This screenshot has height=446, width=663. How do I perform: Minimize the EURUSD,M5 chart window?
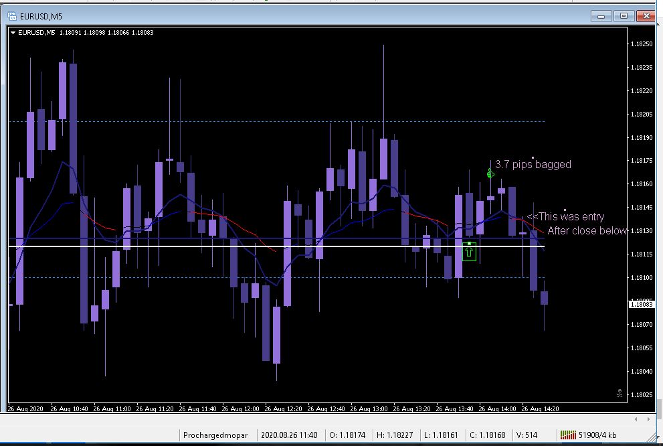(x=601, y=17)
